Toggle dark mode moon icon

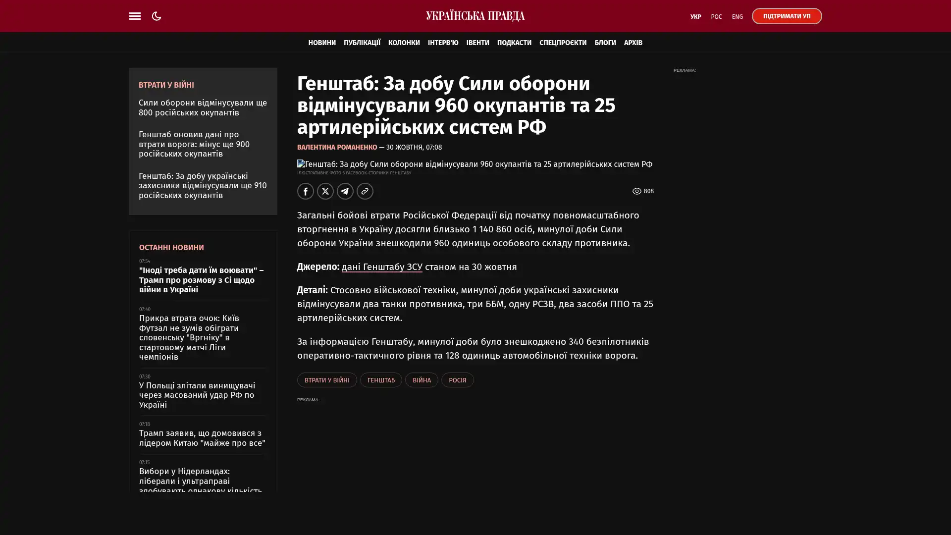(x=157, y=16)
